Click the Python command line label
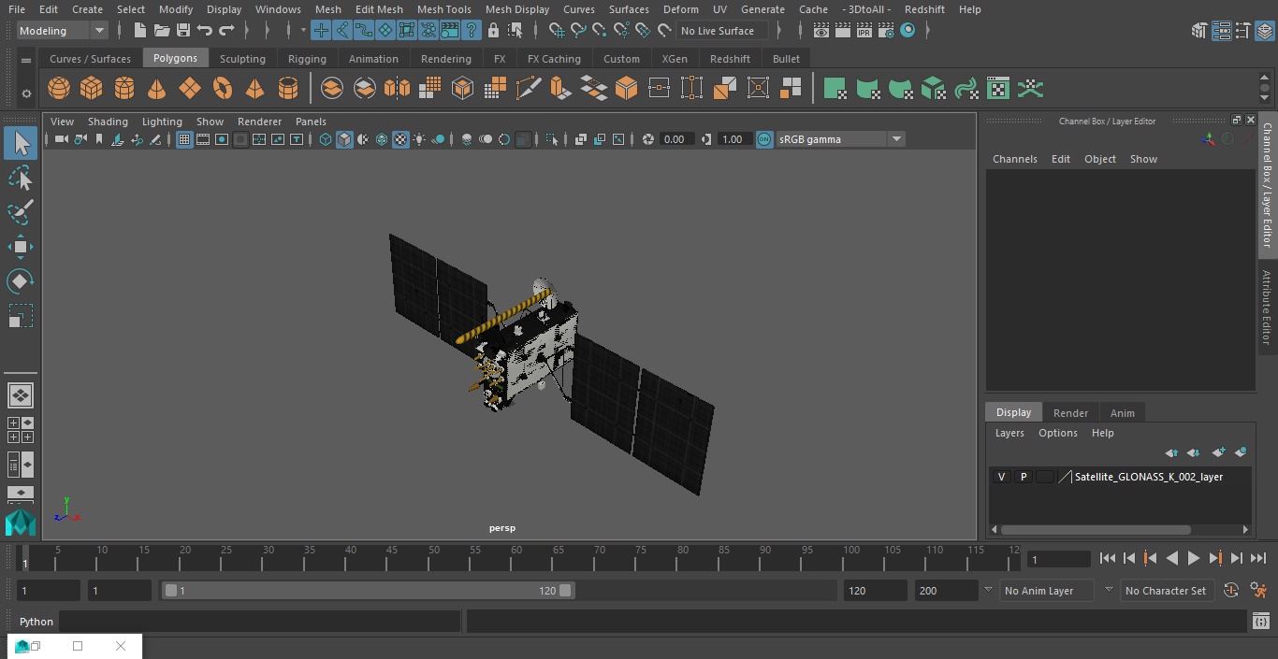The width and height of the screenshot is (1278, 659). coord(36,622)
